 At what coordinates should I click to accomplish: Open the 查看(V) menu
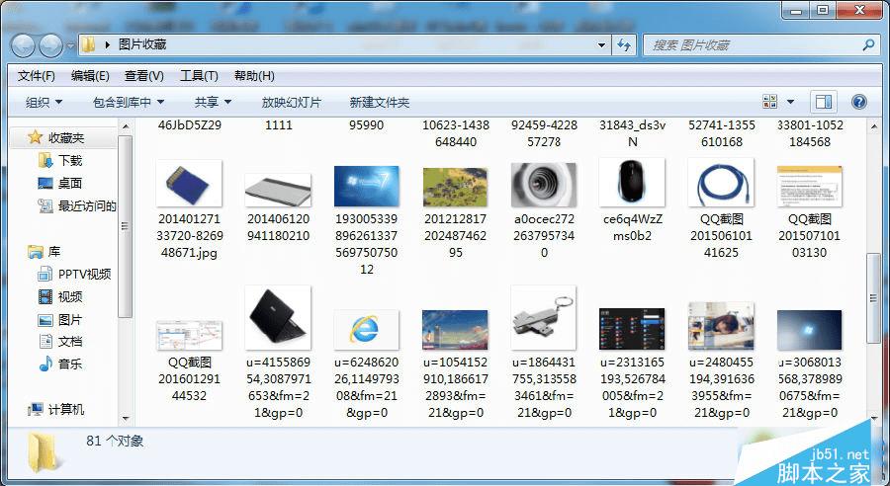[x=144, y=76]
